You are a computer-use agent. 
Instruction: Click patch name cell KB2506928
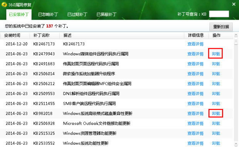(44, 124)
